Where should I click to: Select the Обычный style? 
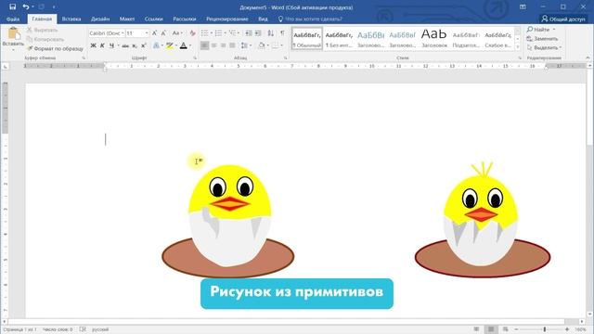pos(307,39)
